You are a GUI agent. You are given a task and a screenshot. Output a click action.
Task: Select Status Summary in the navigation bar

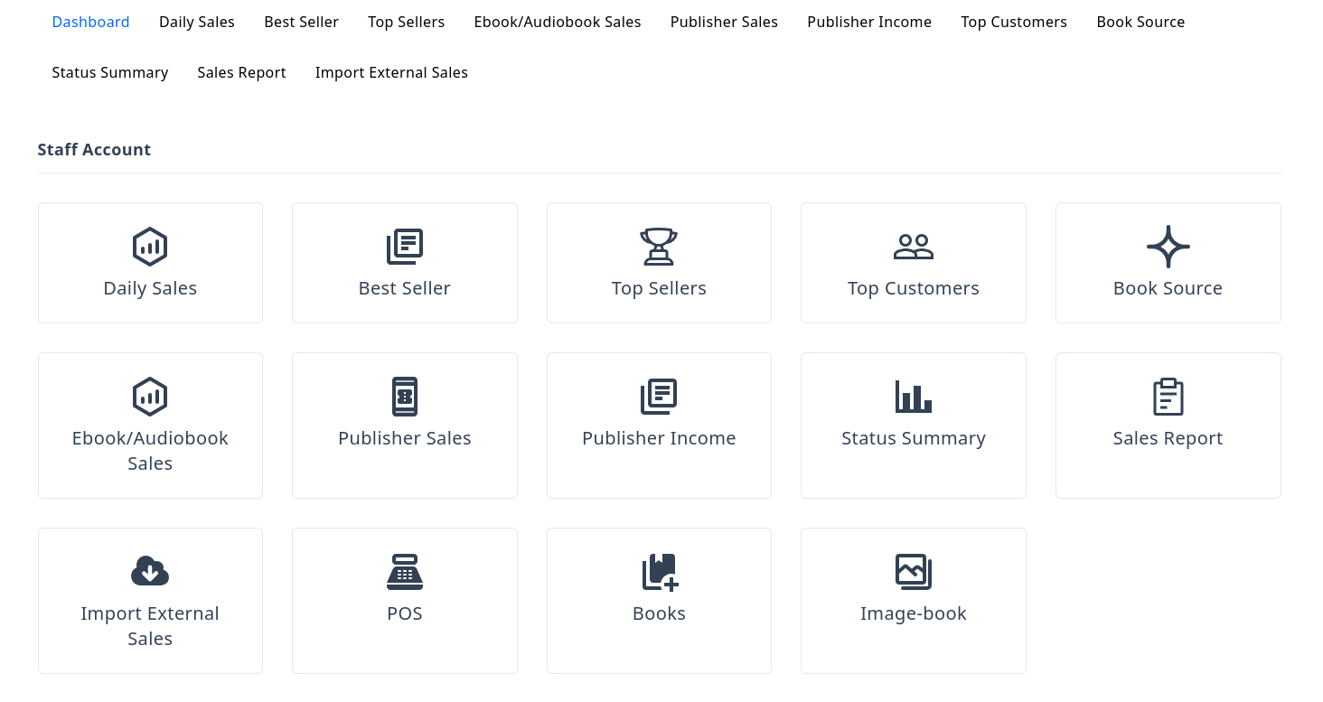pyautogui.click(x=109, y=72)
